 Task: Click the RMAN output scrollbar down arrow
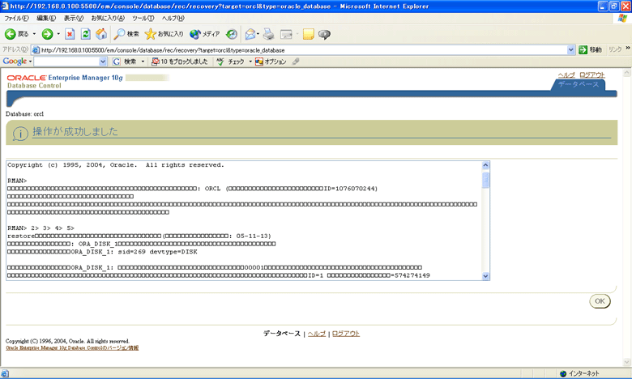point(485,276)
